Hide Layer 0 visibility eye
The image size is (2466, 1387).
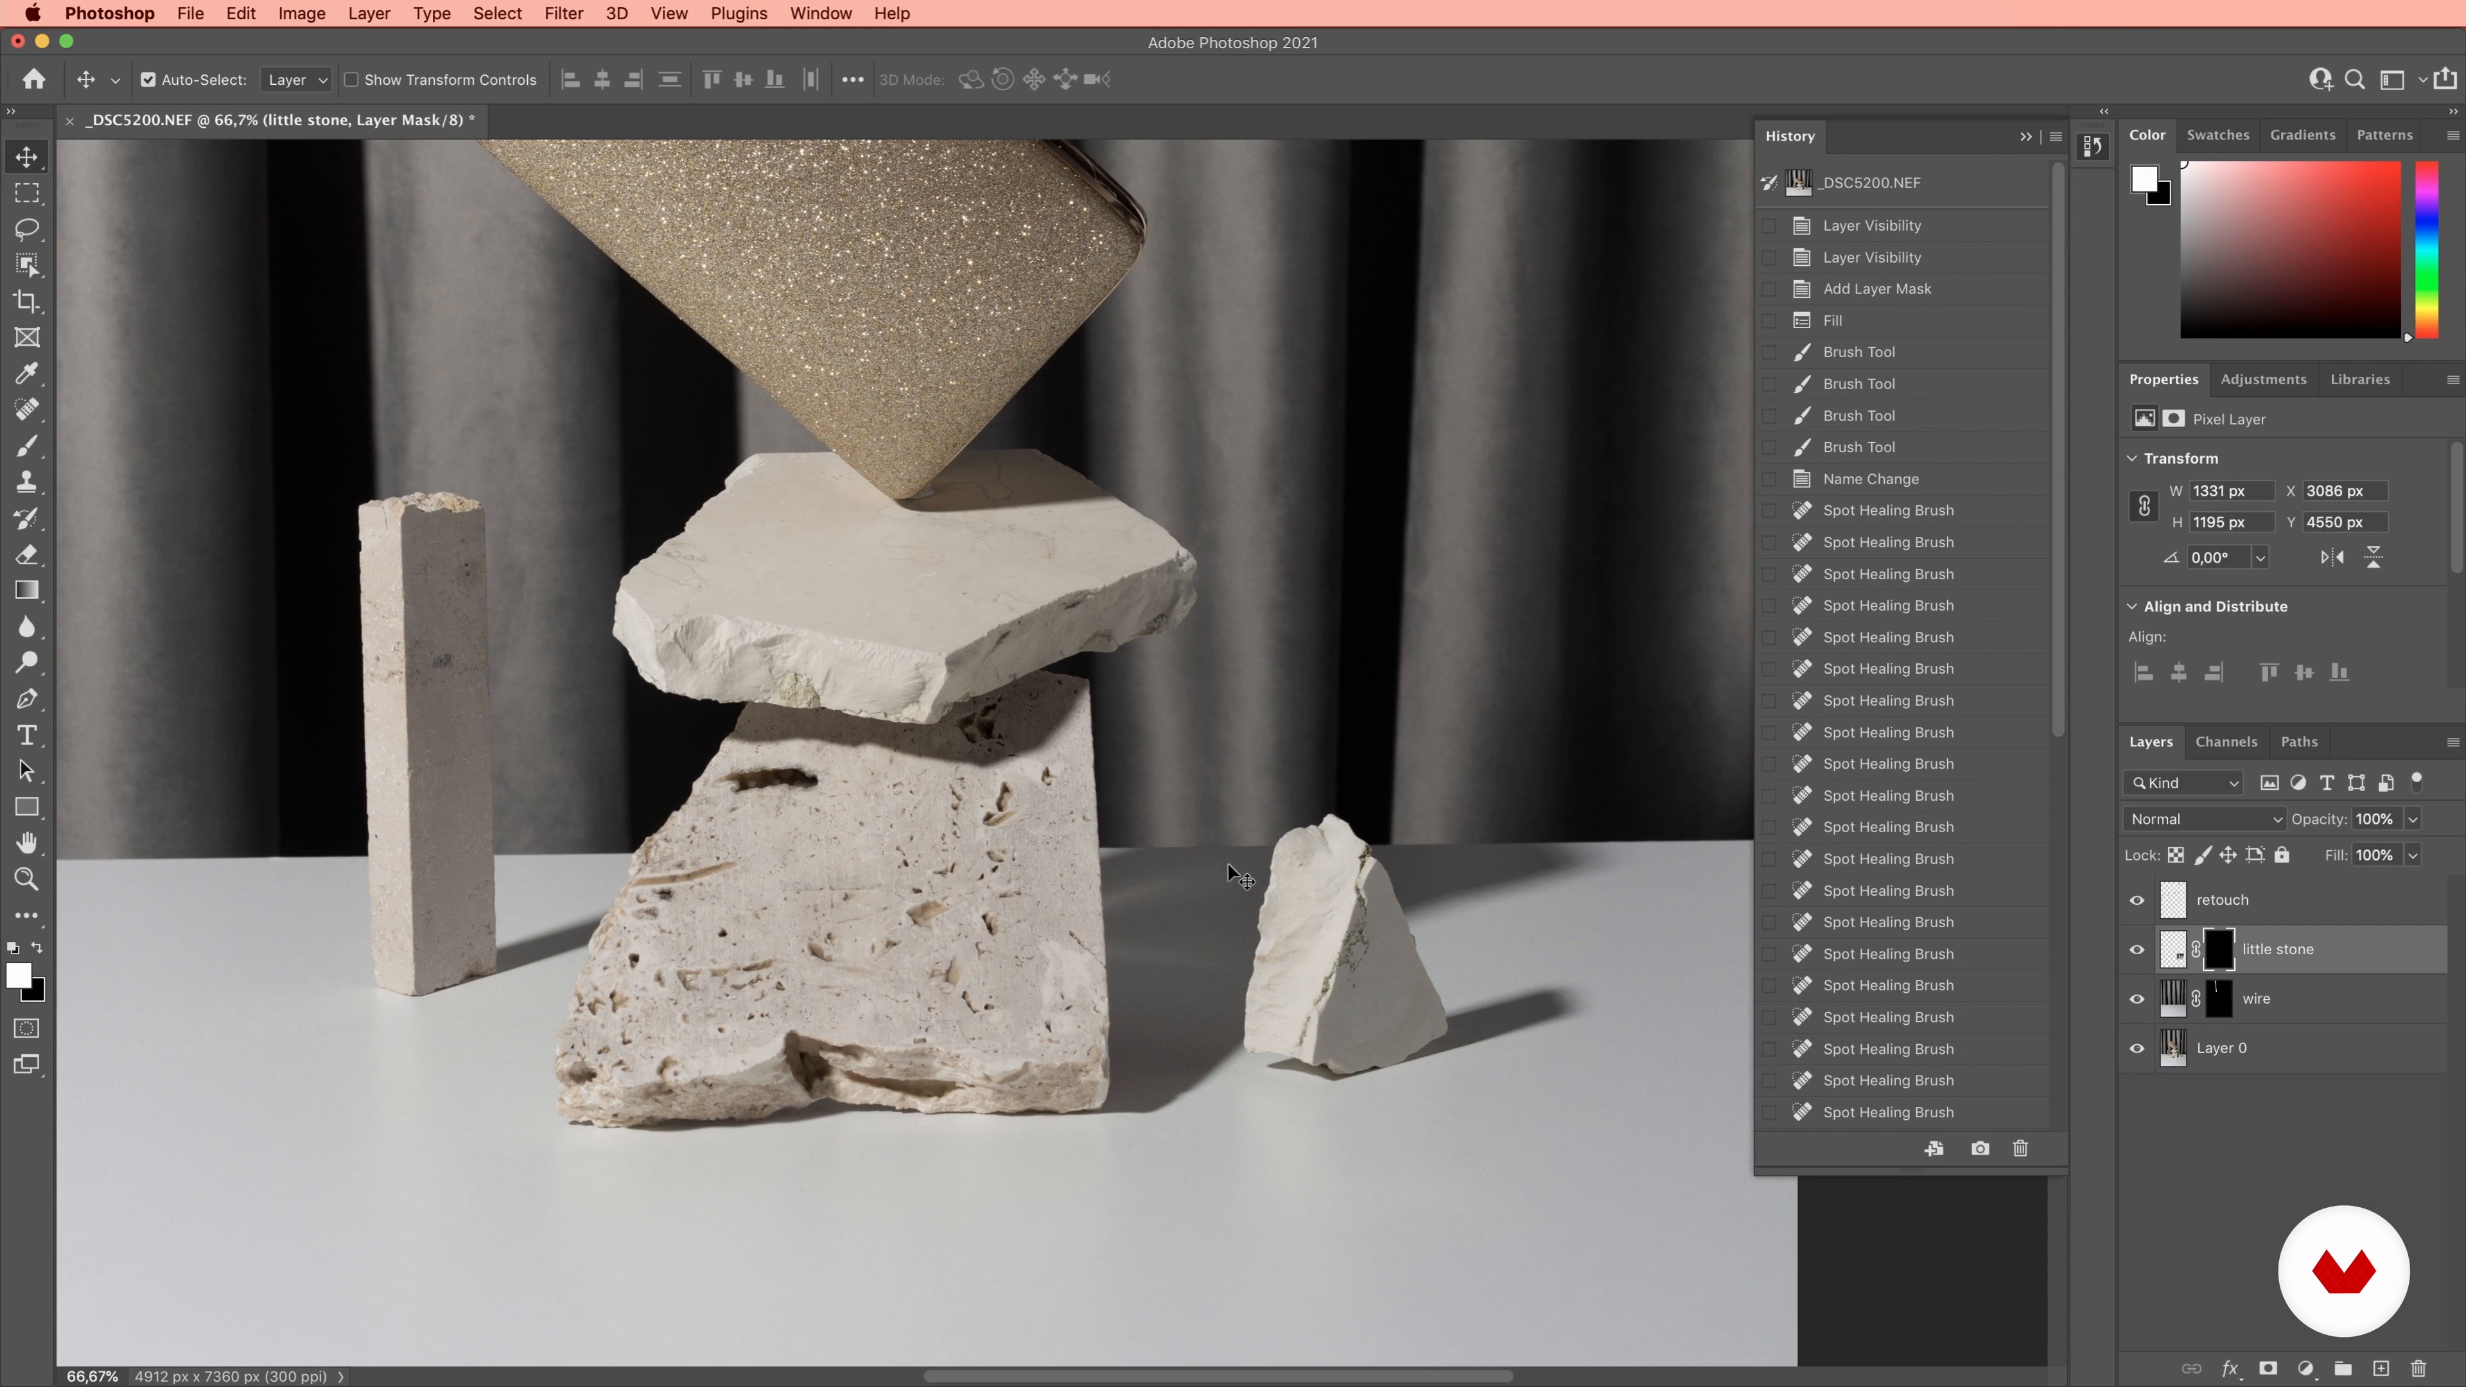(2137, 1049)
